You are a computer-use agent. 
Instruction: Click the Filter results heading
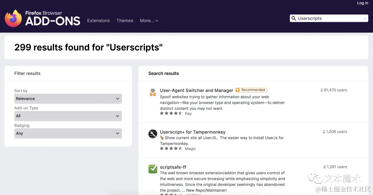[27, 74]
